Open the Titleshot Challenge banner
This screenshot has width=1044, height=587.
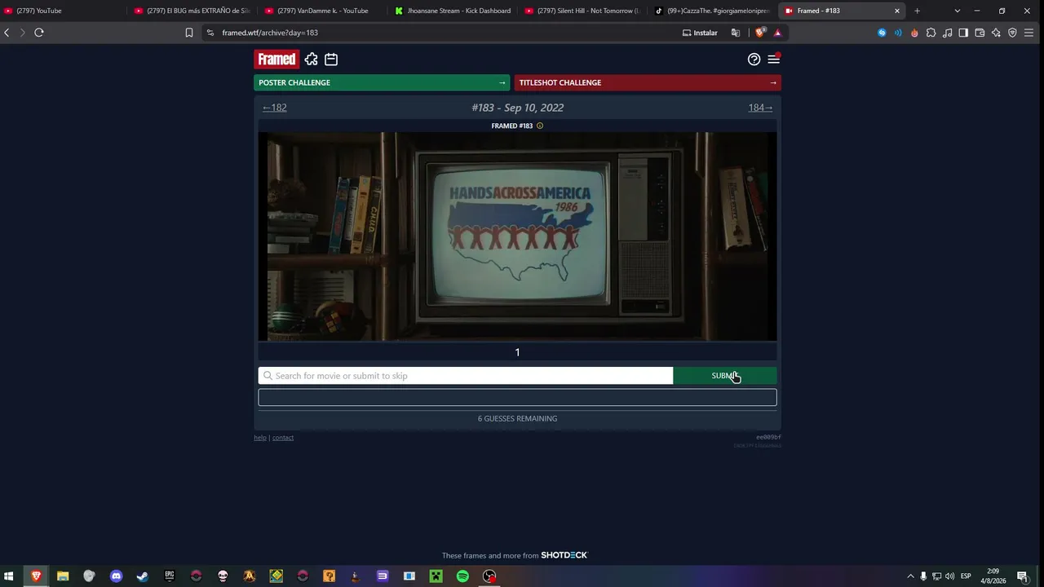pos(648,82)
